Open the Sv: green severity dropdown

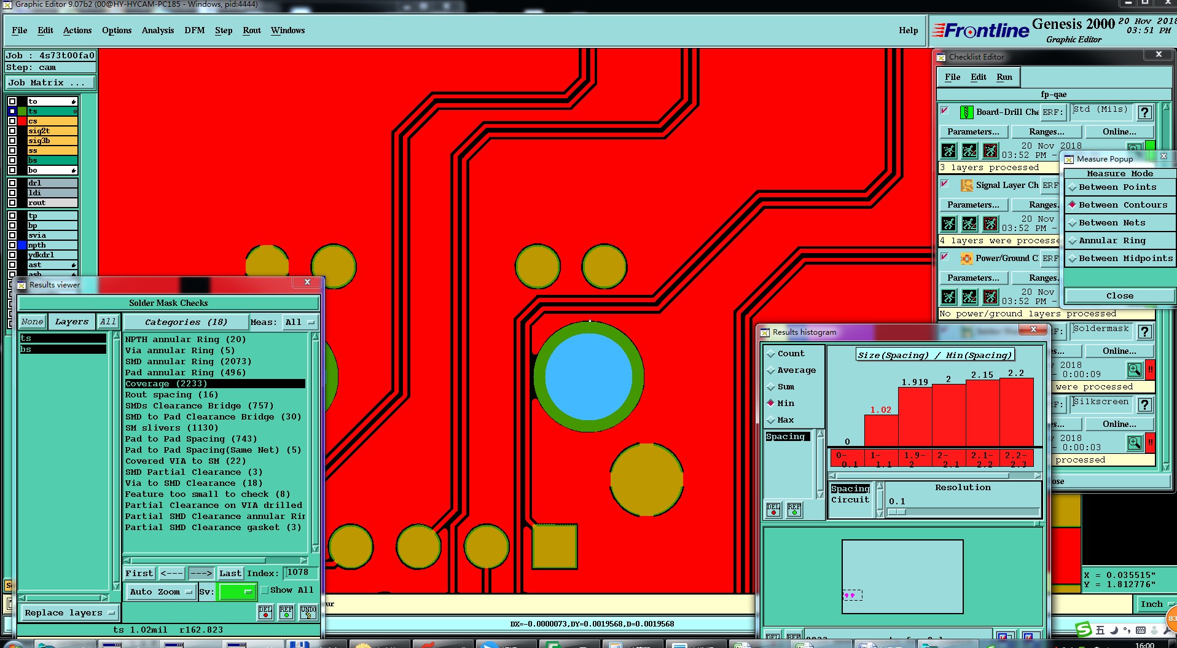click(237, 592)
